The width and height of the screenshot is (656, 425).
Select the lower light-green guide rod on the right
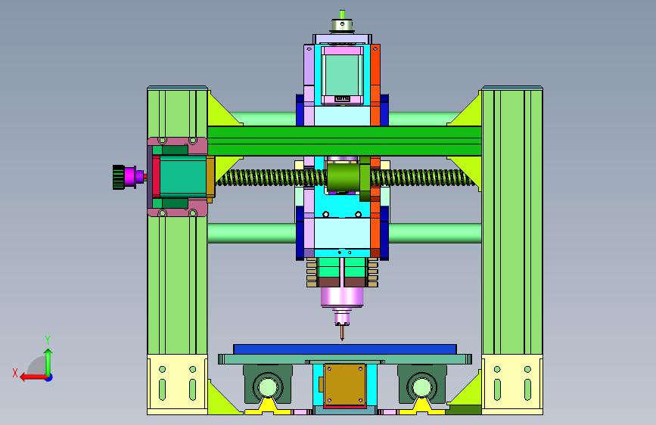coord(435,234)
